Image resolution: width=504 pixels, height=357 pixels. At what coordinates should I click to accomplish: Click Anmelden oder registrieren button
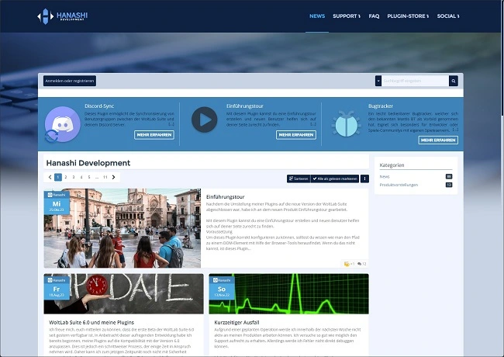click(70, 81)
